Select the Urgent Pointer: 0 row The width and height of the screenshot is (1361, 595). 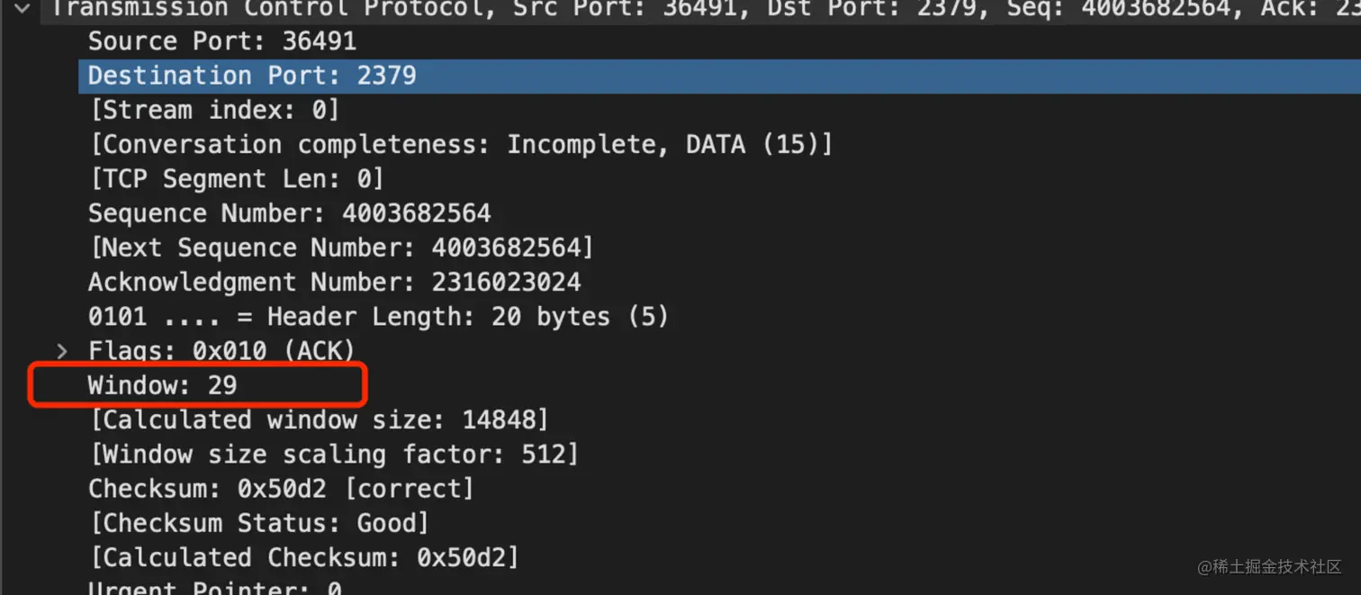pyautogui.click(x=214, y=588)
